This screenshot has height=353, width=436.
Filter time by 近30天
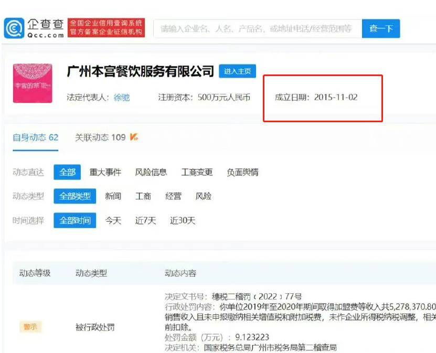(x=183, y=221)
